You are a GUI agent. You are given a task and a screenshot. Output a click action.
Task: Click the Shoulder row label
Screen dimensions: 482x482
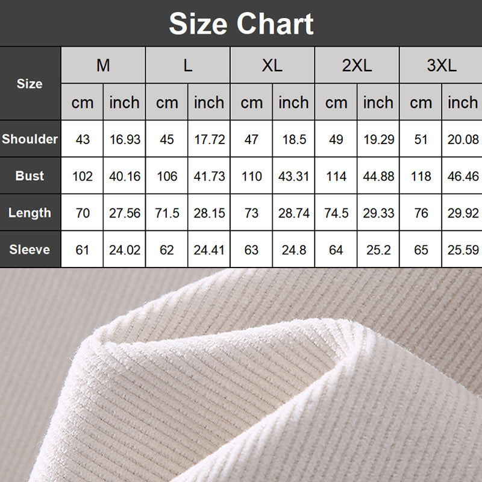[x=30, y=139]
